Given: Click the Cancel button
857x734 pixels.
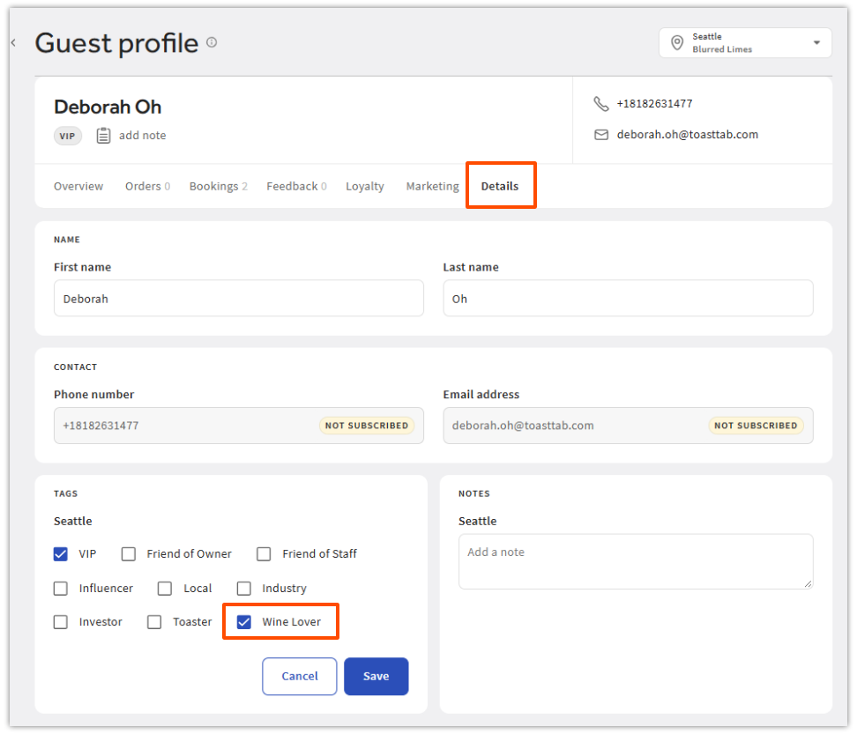Looking at the screenshot, I should pyautogui.click(x=299, y=677).
